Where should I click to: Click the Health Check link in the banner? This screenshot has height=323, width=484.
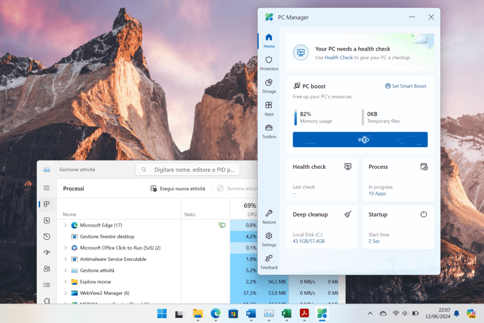338,57
